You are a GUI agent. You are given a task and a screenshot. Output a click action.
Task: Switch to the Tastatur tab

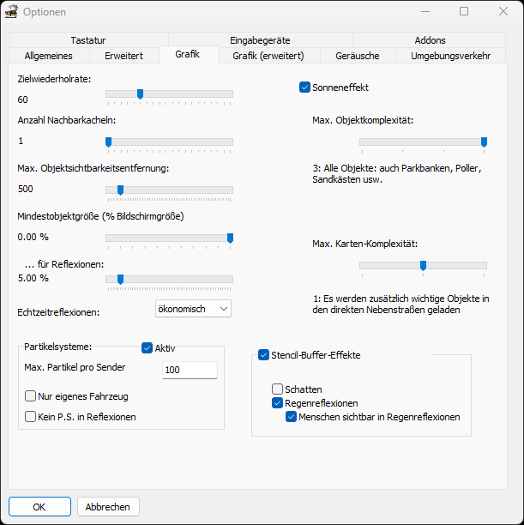coord(88,40)
